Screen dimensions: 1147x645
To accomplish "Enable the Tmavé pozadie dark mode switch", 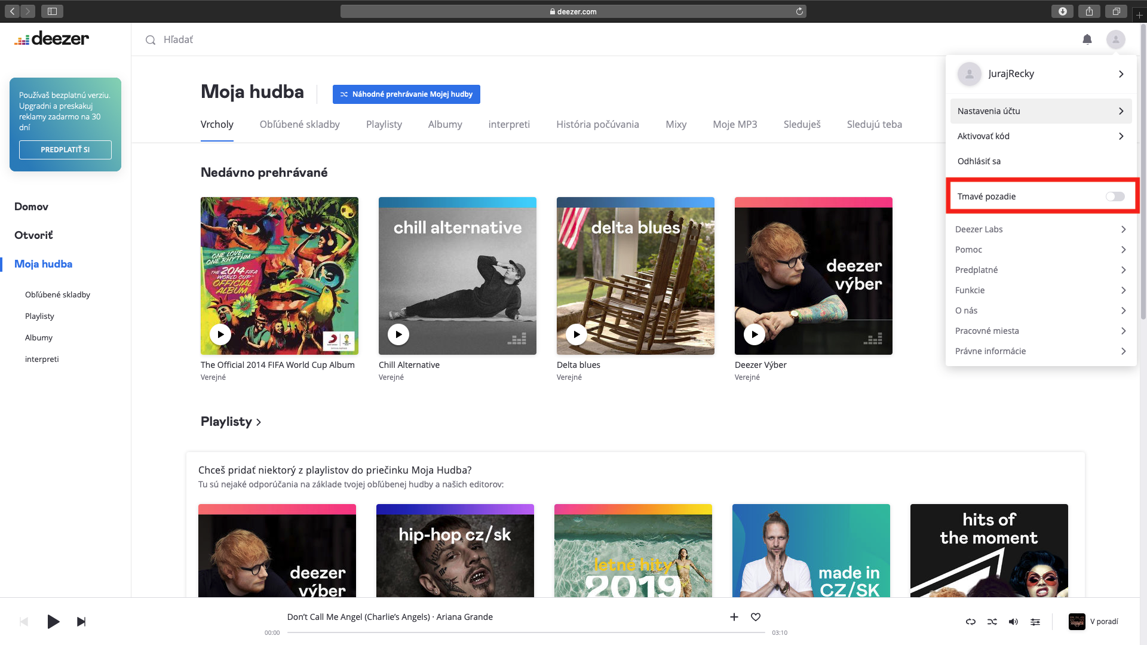I will click(1115, 196).
